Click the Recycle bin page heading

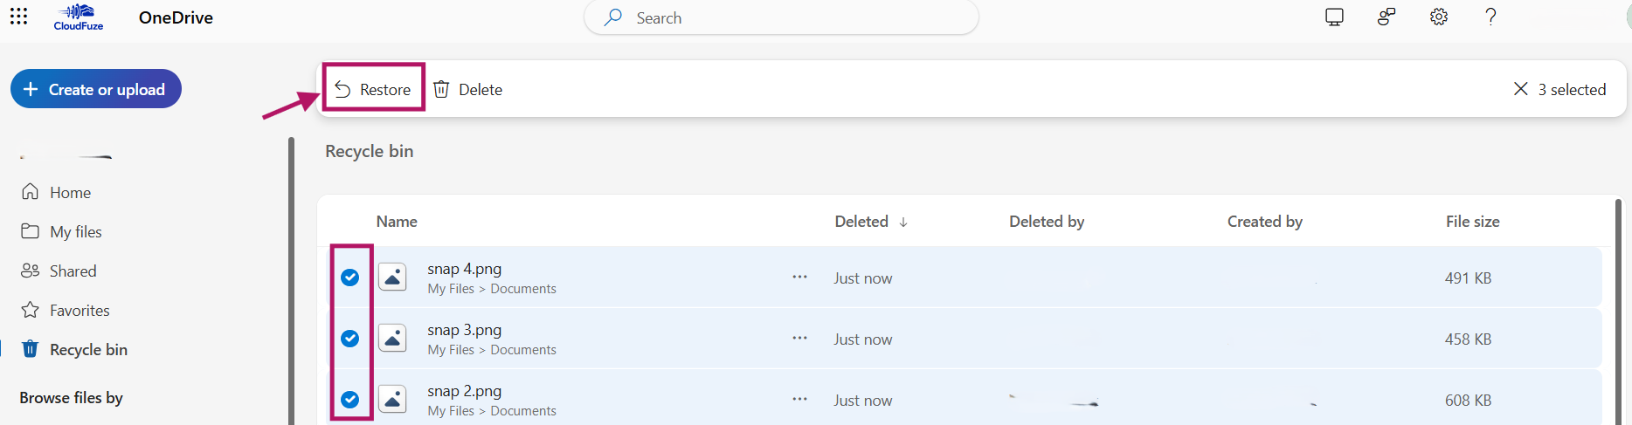pyautogui.click(x=369, y=151)
